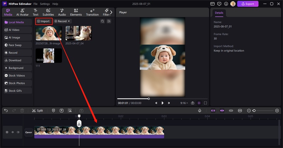283x148 pixels.
Task: Split the clip at playhead
Action: point(37,110)
